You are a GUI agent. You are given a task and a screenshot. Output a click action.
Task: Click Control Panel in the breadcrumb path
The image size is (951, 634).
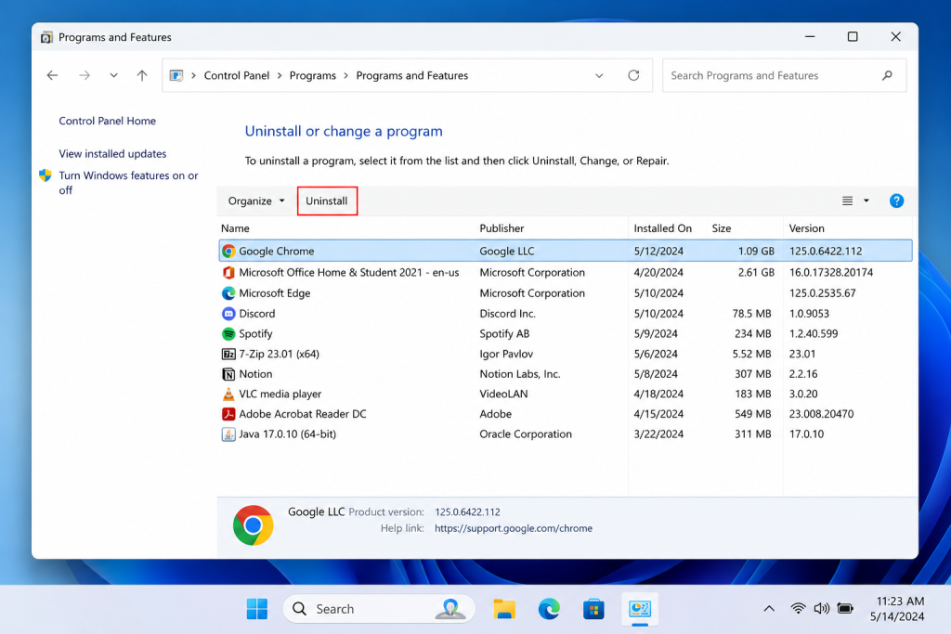(237, 75)
